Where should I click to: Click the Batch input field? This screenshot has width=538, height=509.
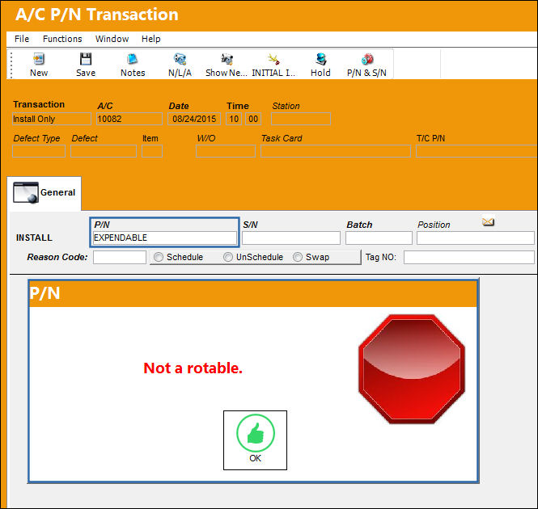tap(379, 238)
